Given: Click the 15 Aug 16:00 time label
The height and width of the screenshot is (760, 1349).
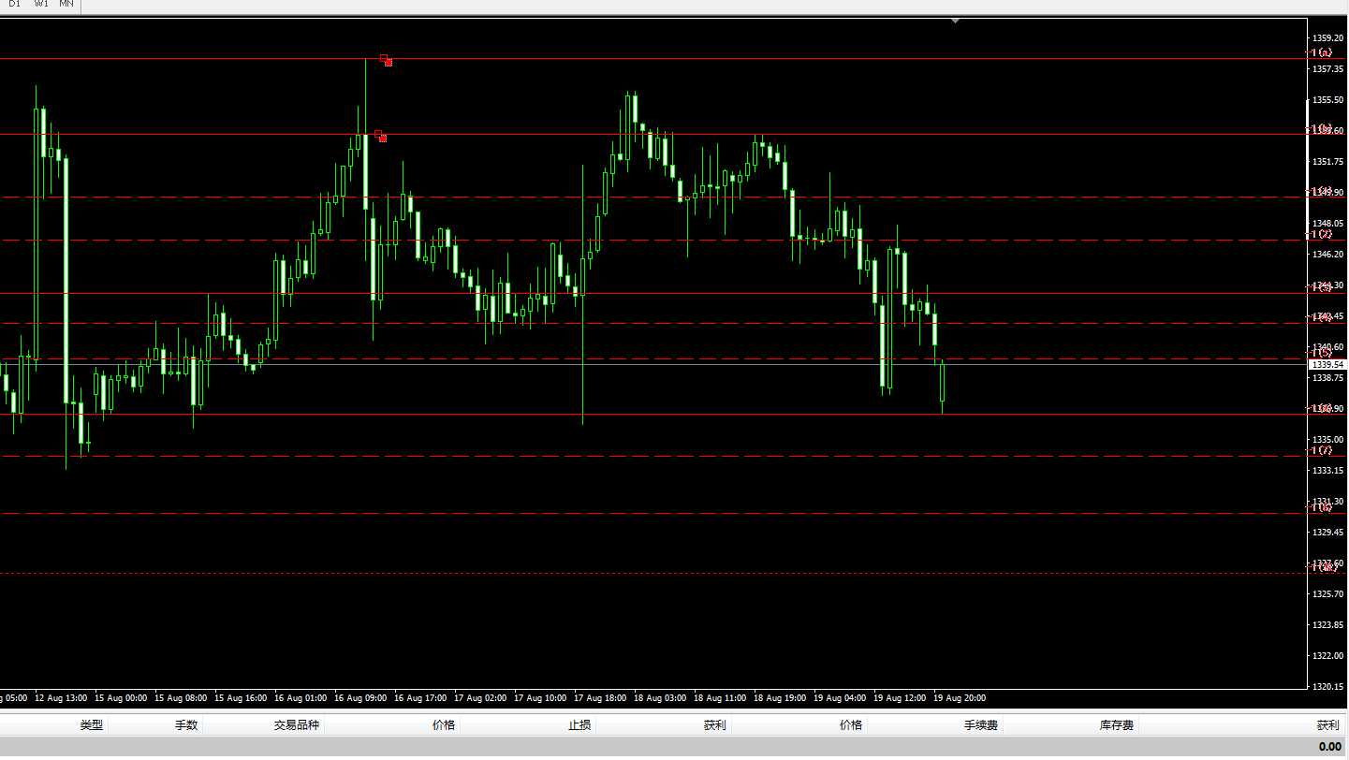Looking at the screenshot, I should 241,698.
